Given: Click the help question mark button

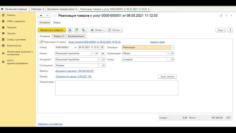Looking at the screenshot, I should pos(230,30).
